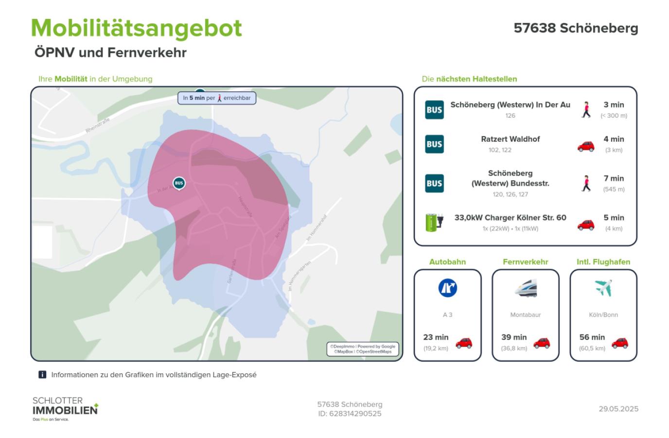The width and height of the screenshot is (669, 438).
Task: Click the 33,0kW Charger Kölner Str. 60 entry
Action: click(x=510, y=218)
